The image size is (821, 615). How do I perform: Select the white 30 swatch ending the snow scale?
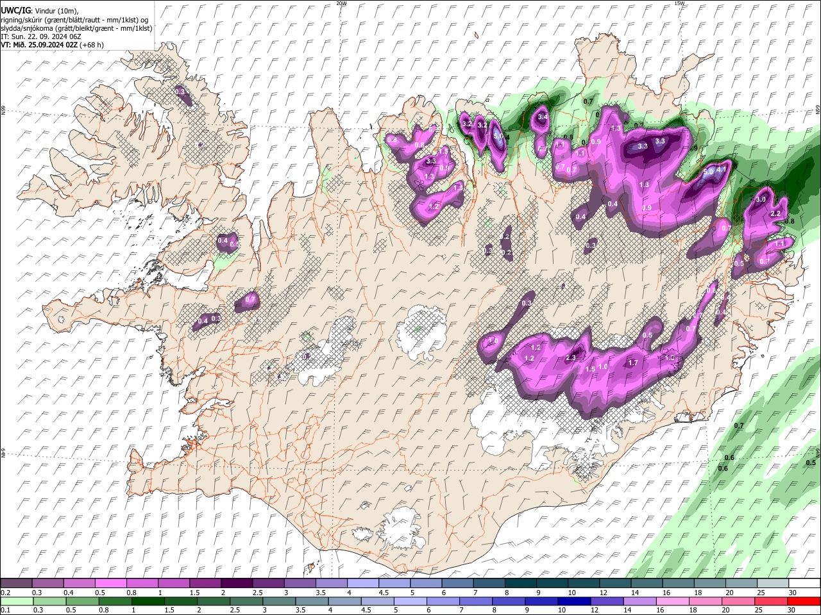click(x=804, y=584)
